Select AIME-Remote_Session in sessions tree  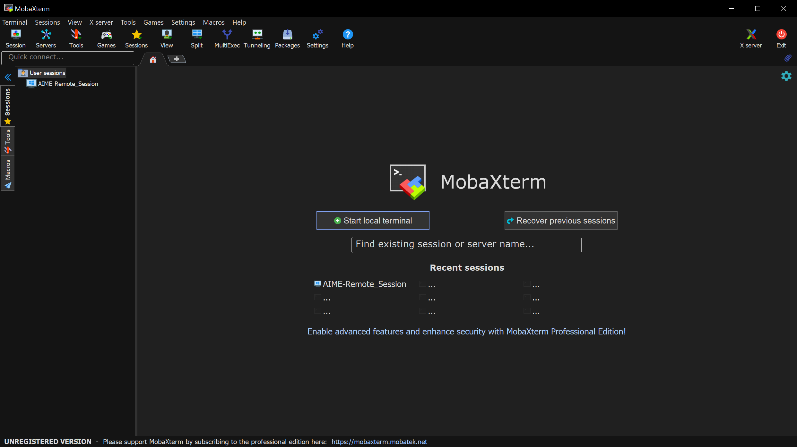(x=63, y=84)
